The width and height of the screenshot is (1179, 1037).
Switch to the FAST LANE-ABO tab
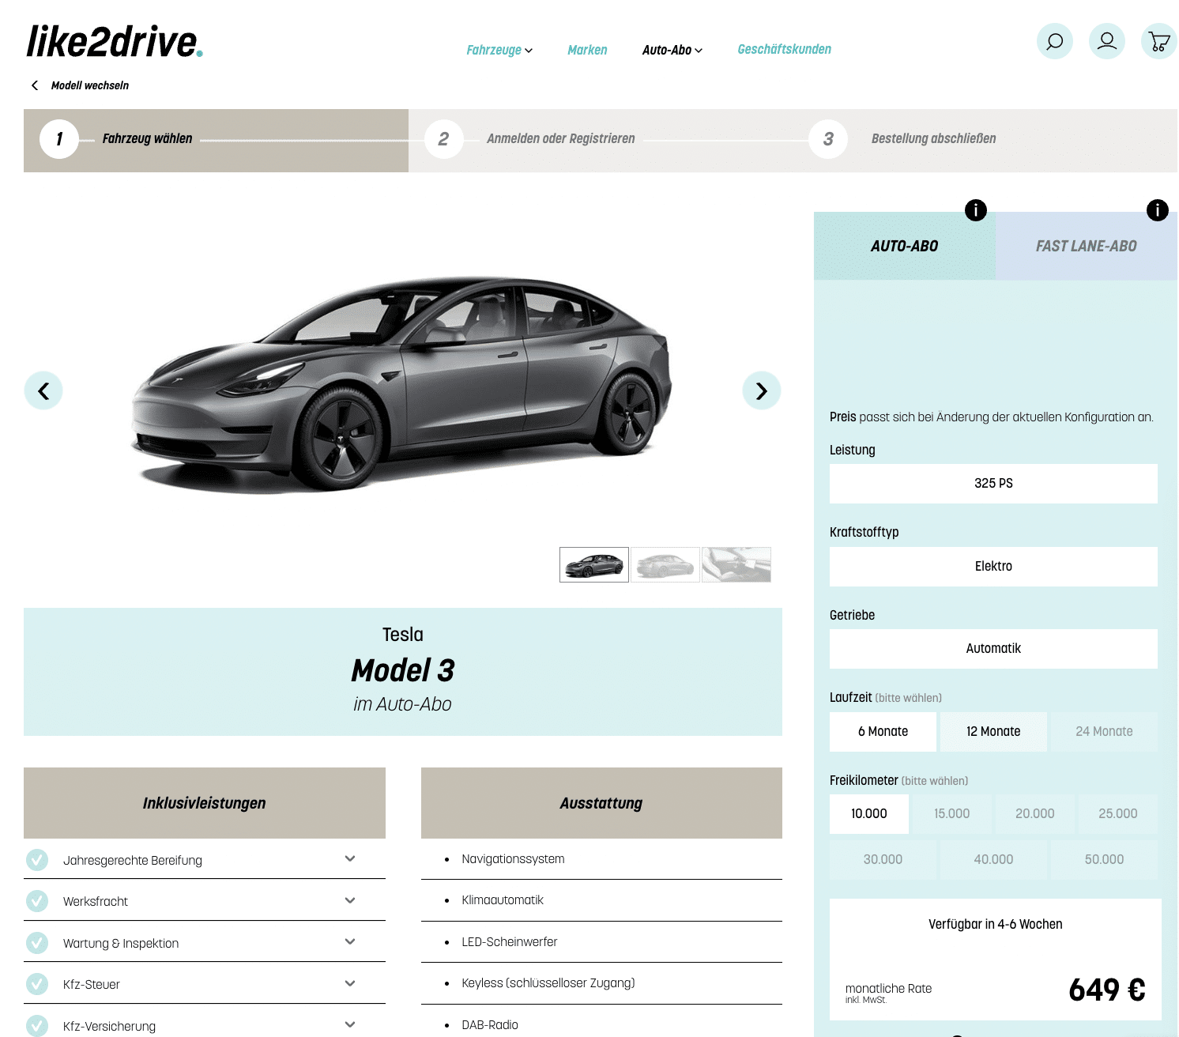coord(1087,246)
